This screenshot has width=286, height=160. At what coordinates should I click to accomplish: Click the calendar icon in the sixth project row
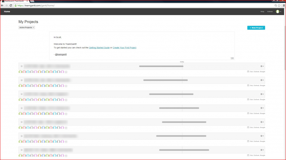pos(248,141)
